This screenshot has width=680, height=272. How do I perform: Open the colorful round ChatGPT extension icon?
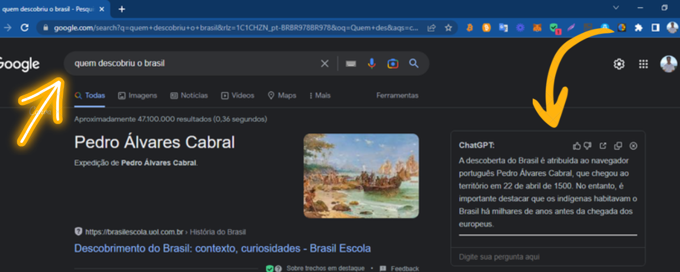622,27
